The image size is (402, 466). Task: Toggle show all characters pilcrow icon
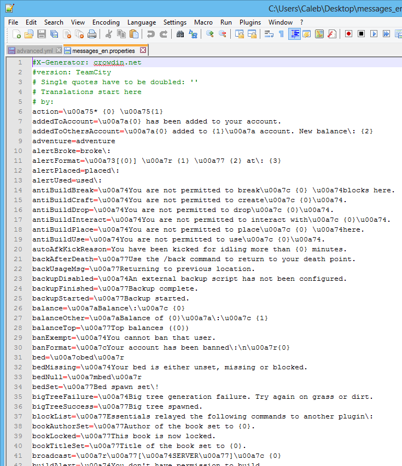pos(281,34)
